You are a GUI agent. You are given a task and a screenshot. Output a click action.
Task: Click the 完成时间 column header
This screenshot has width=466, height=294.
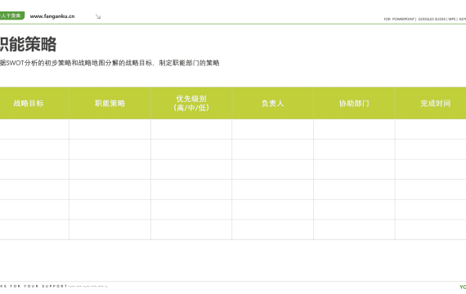click(x=431, y=104)
